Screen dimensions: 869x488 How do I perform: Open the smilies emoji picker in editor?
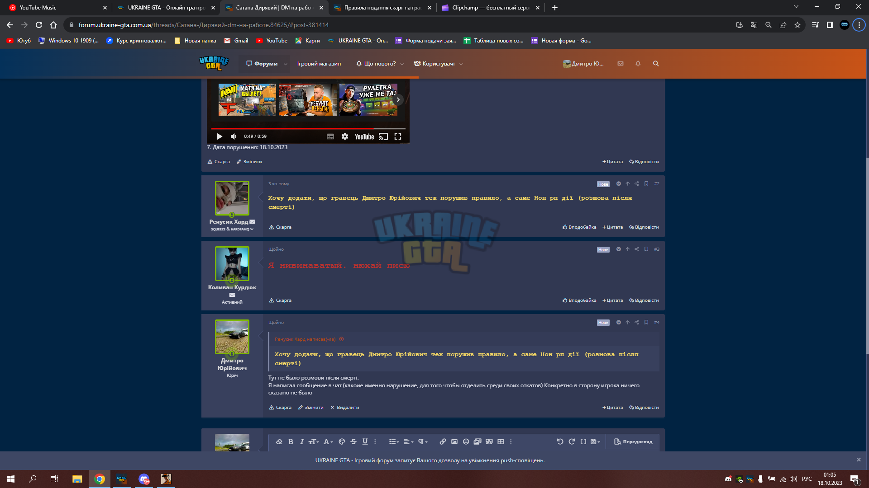466,441
